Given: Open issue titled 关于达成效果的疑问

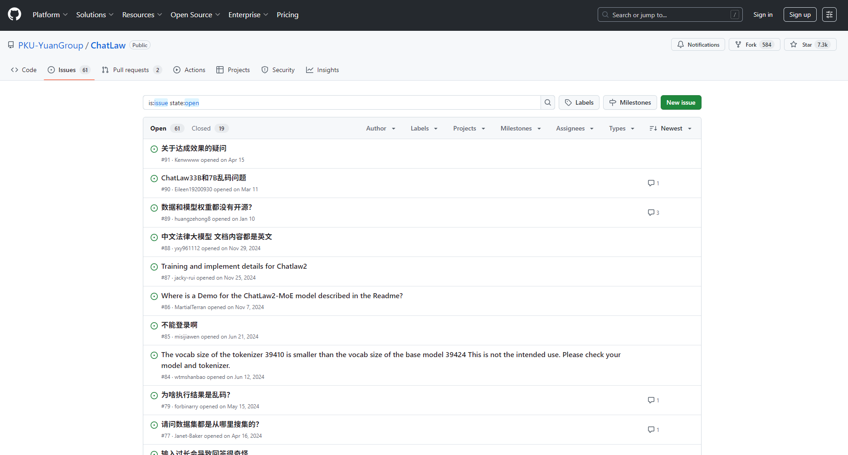Looking at the screenshot, I should pos(194,148).
